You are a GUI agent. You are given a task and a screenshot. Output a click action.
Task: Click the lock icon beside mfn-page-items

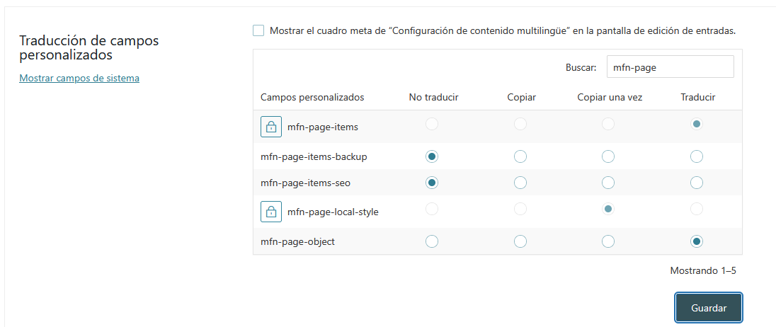click(271, 127)
